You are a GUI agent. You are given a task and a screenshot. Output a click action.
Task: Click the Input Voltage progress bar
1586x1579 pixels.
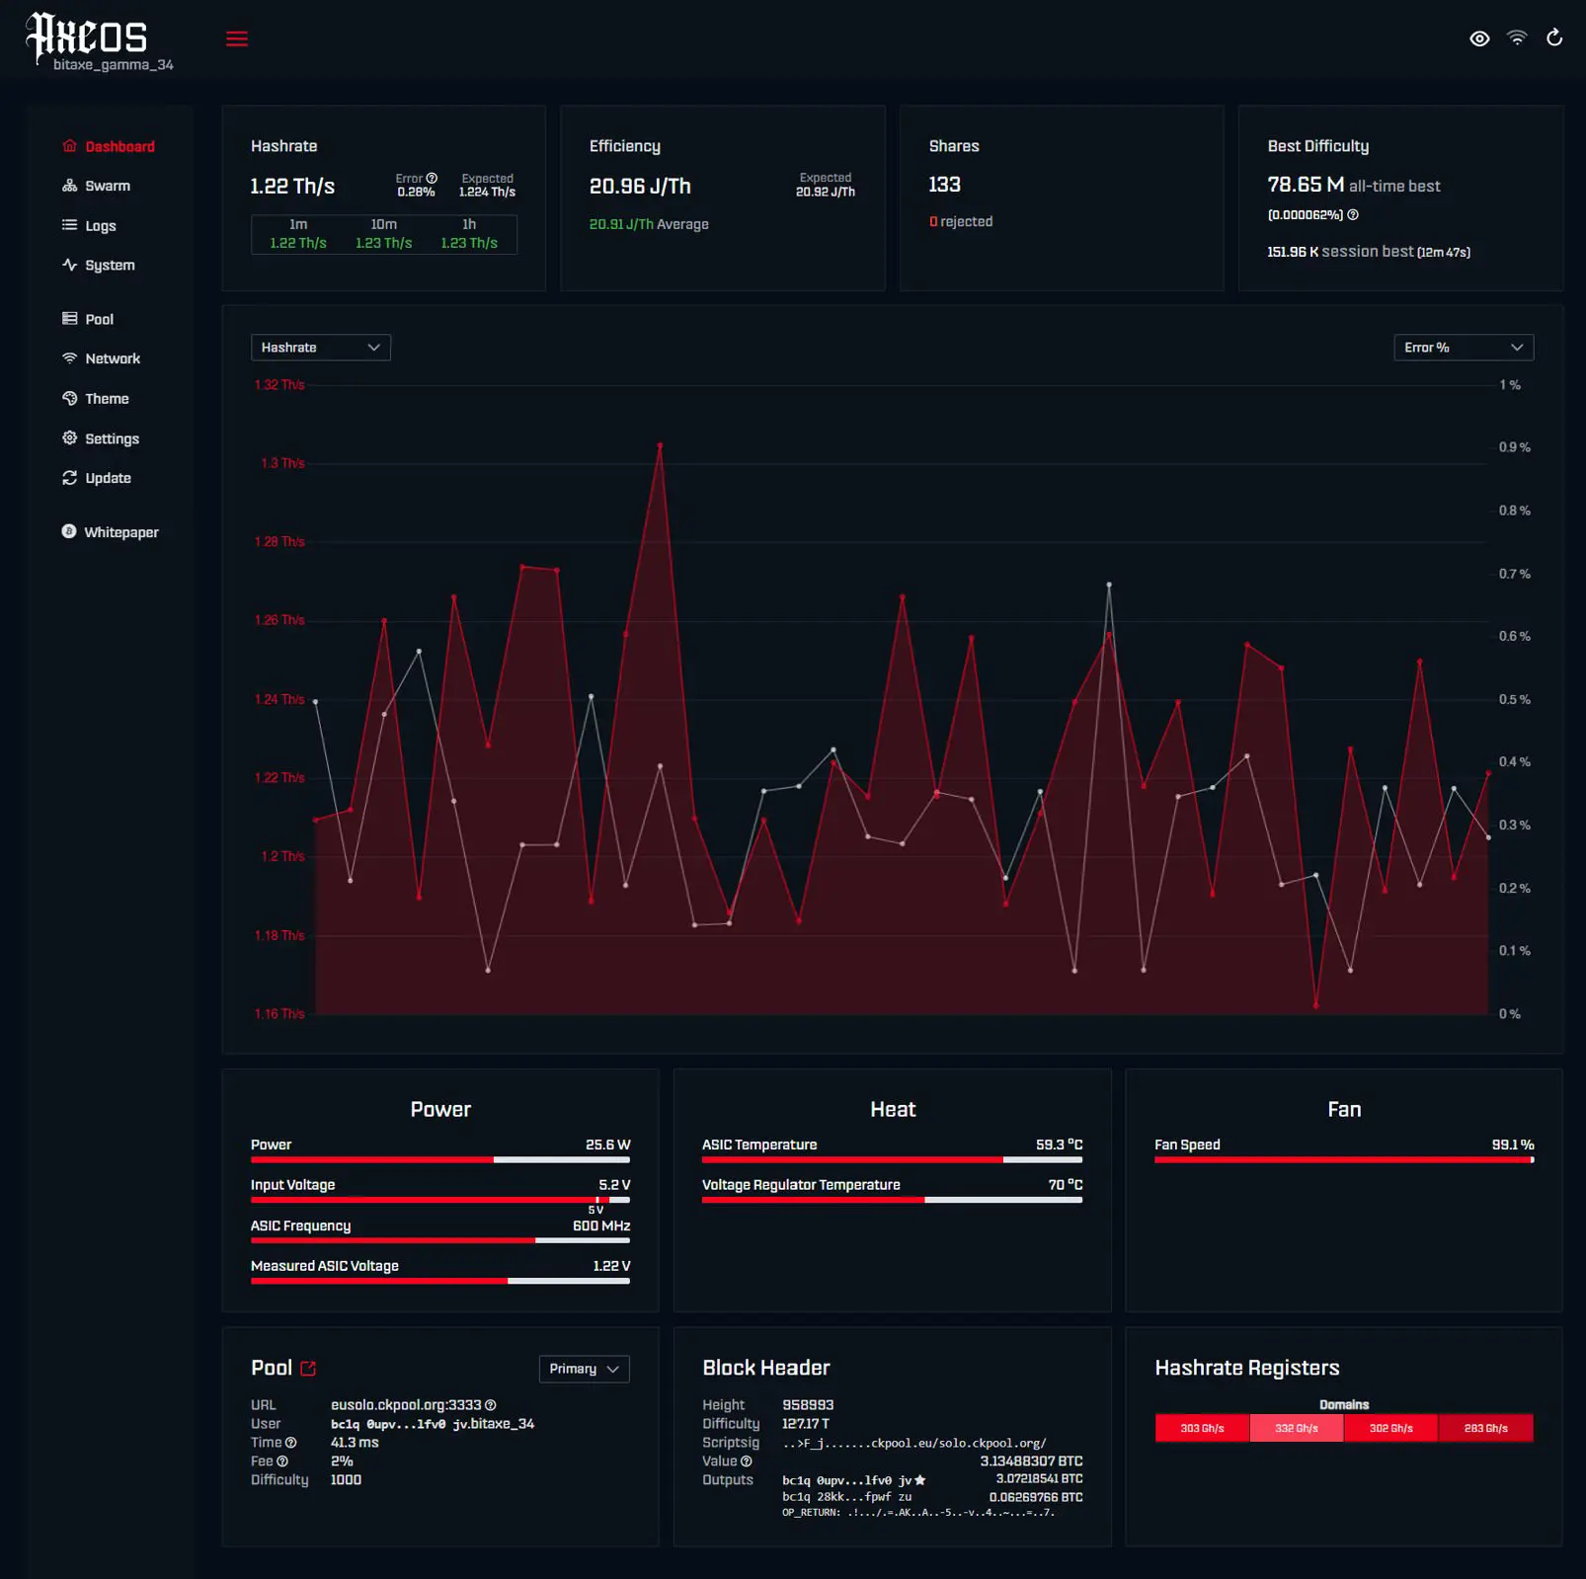coord(440,1200)
